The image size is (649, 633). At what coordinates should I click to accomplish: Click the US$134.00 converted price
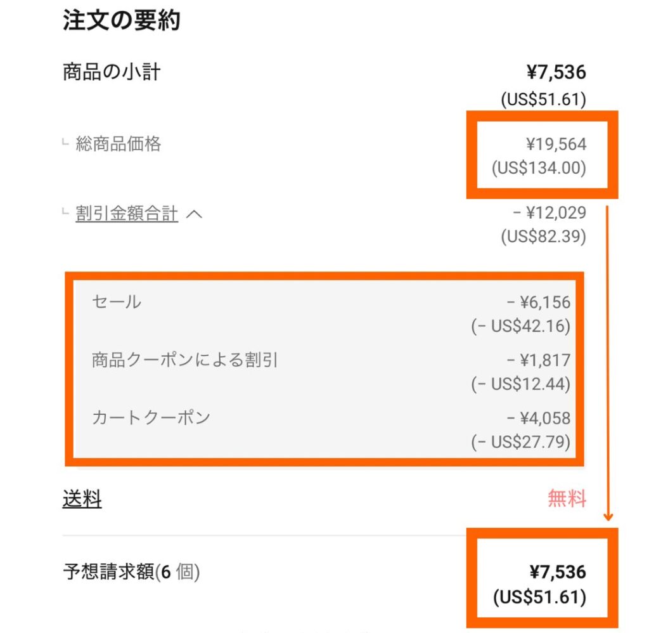tap(539, 168)
